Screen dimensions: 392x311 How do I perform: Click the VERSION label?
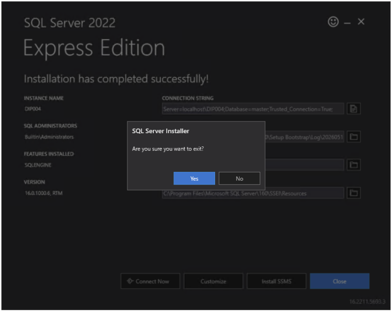pyautogui.click(x=34, y=182)
